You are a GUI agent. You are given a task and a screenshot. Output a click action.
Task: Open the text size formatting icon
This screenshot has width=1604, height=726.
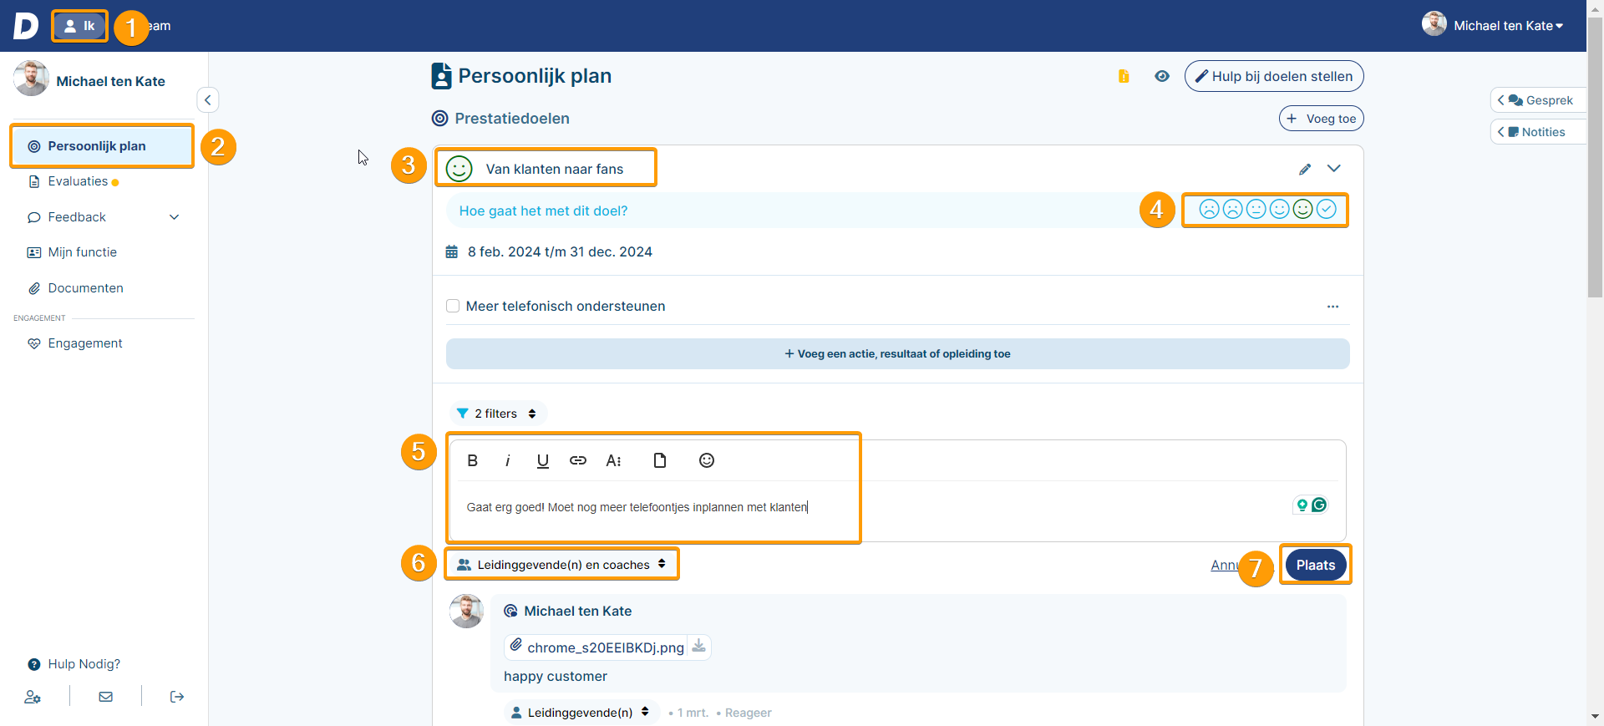613,460
